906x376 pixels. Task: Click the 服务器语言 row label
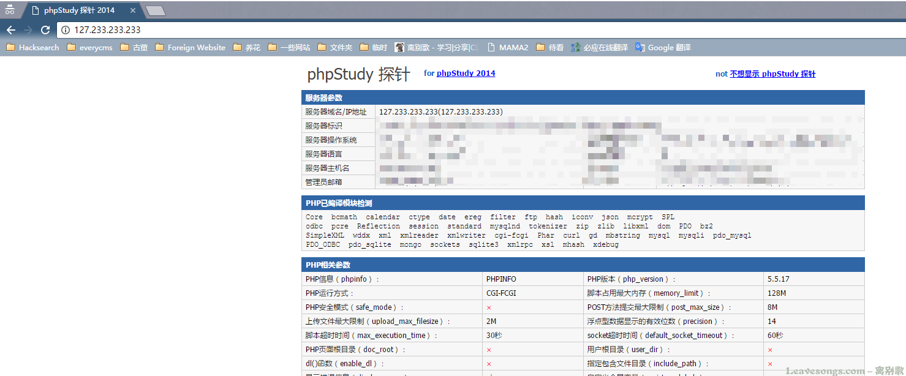coord(323,154)
